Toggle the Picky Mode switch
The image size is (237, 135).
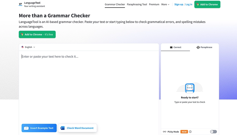point(213,132)
